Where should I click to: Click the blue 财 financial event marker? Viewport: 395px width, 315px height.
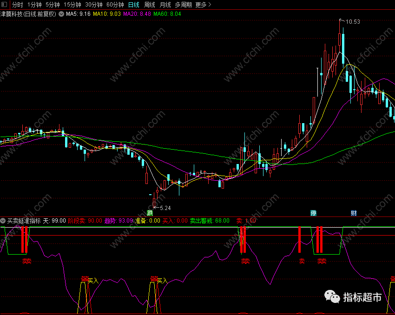tap(354, 213)
